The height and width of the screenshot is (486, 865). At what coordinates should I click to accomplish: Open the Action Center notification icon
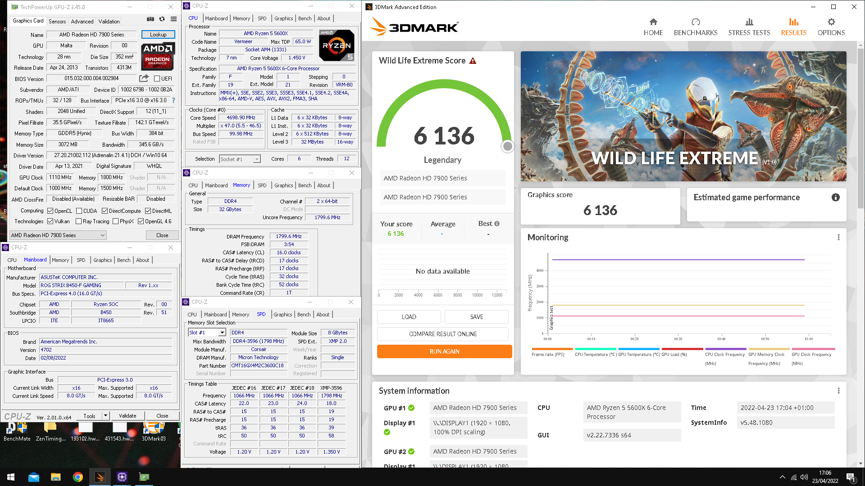click(x=851, y=477)
